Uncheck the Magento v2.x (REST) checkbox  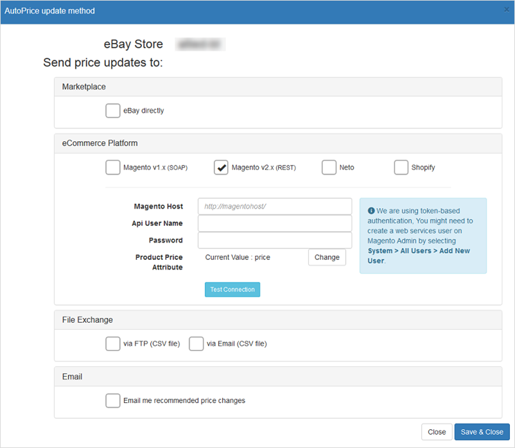click(x=221, y=168)
